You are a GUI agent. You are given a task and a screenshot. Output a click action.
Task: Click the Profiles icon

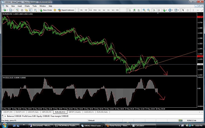pos(10,10)
